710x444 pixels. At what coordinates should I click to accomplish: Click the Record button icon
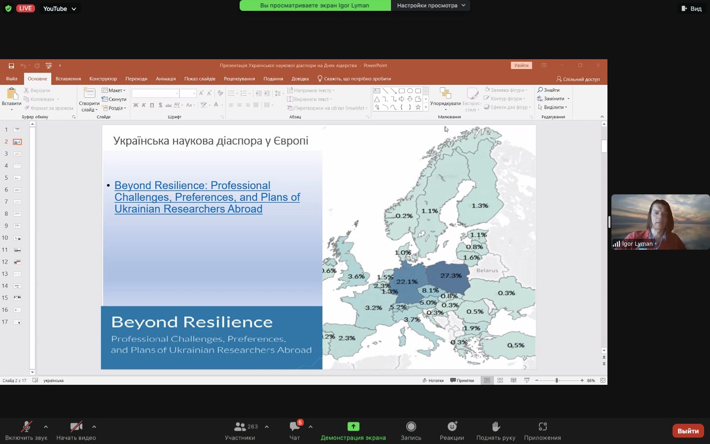click(x=411, y=427)
